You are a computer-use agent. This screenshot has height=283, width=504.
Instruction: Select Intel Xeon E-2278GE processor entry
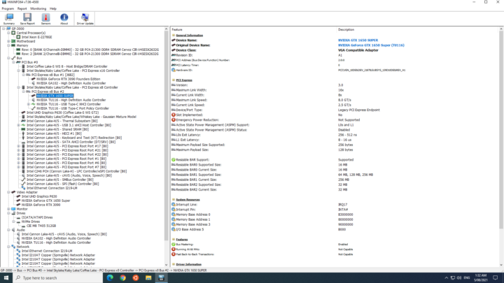36,37
